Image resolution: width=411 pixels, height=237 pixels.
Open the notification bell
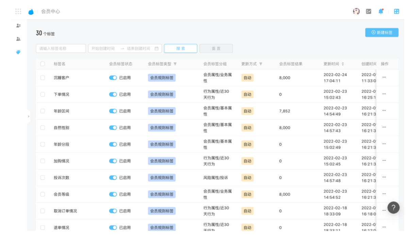tap(381, 11)
